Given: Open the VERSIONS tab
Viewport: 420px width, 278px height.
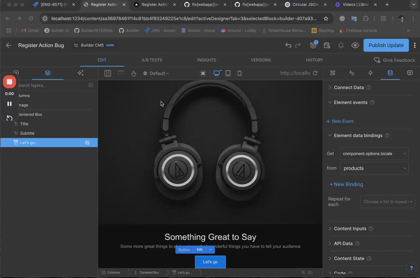Looking at the screenshot, I should pyautogui.click(x=261, y=60).
